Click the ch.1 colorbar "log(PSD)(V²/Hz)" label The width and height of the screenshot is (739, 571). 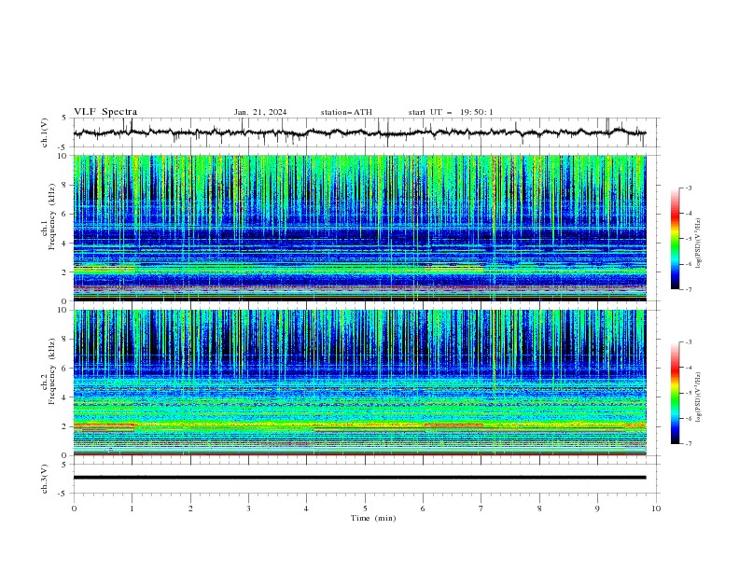pyautogui.click(x=699, y=244)
